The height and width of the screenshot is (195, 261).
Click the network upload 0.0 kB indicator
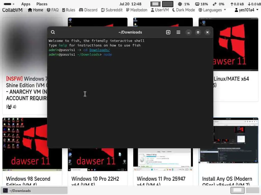237,4
